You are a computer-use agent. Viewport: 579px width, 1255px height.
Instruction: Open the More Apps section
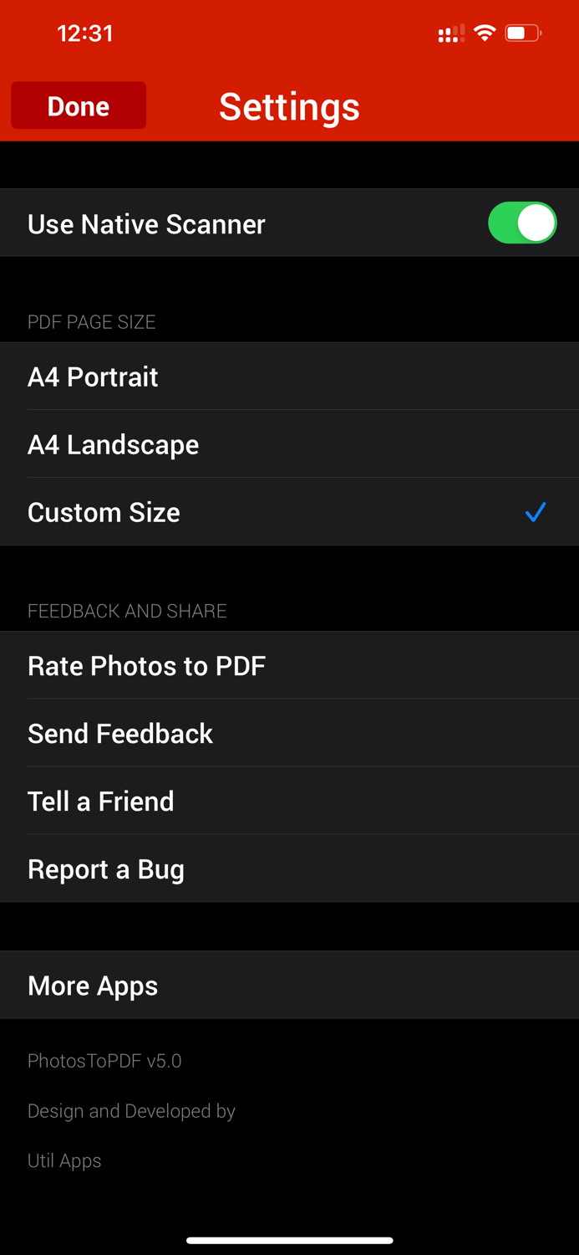click(93, 985)
